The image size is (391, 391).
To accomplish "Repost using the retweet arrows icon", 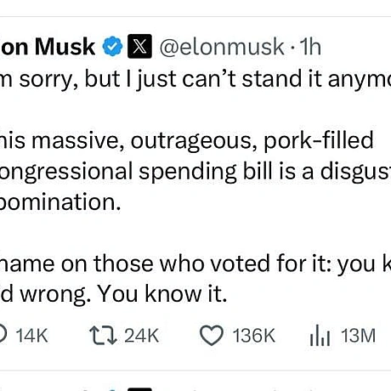I will 103,336.
